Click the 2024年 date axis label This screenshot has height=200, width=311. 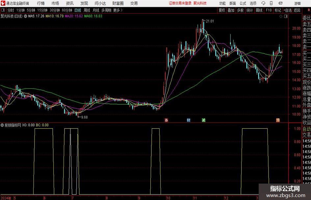tap(6, 198)
